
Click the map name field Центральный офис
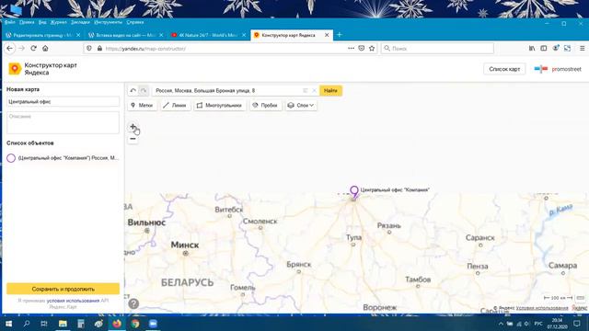pyautogui.click(x=63, y=102)
